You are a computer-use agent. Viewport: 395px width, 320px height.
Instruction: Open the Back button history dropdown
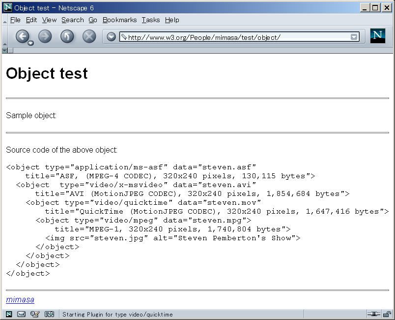coord(30,43)
